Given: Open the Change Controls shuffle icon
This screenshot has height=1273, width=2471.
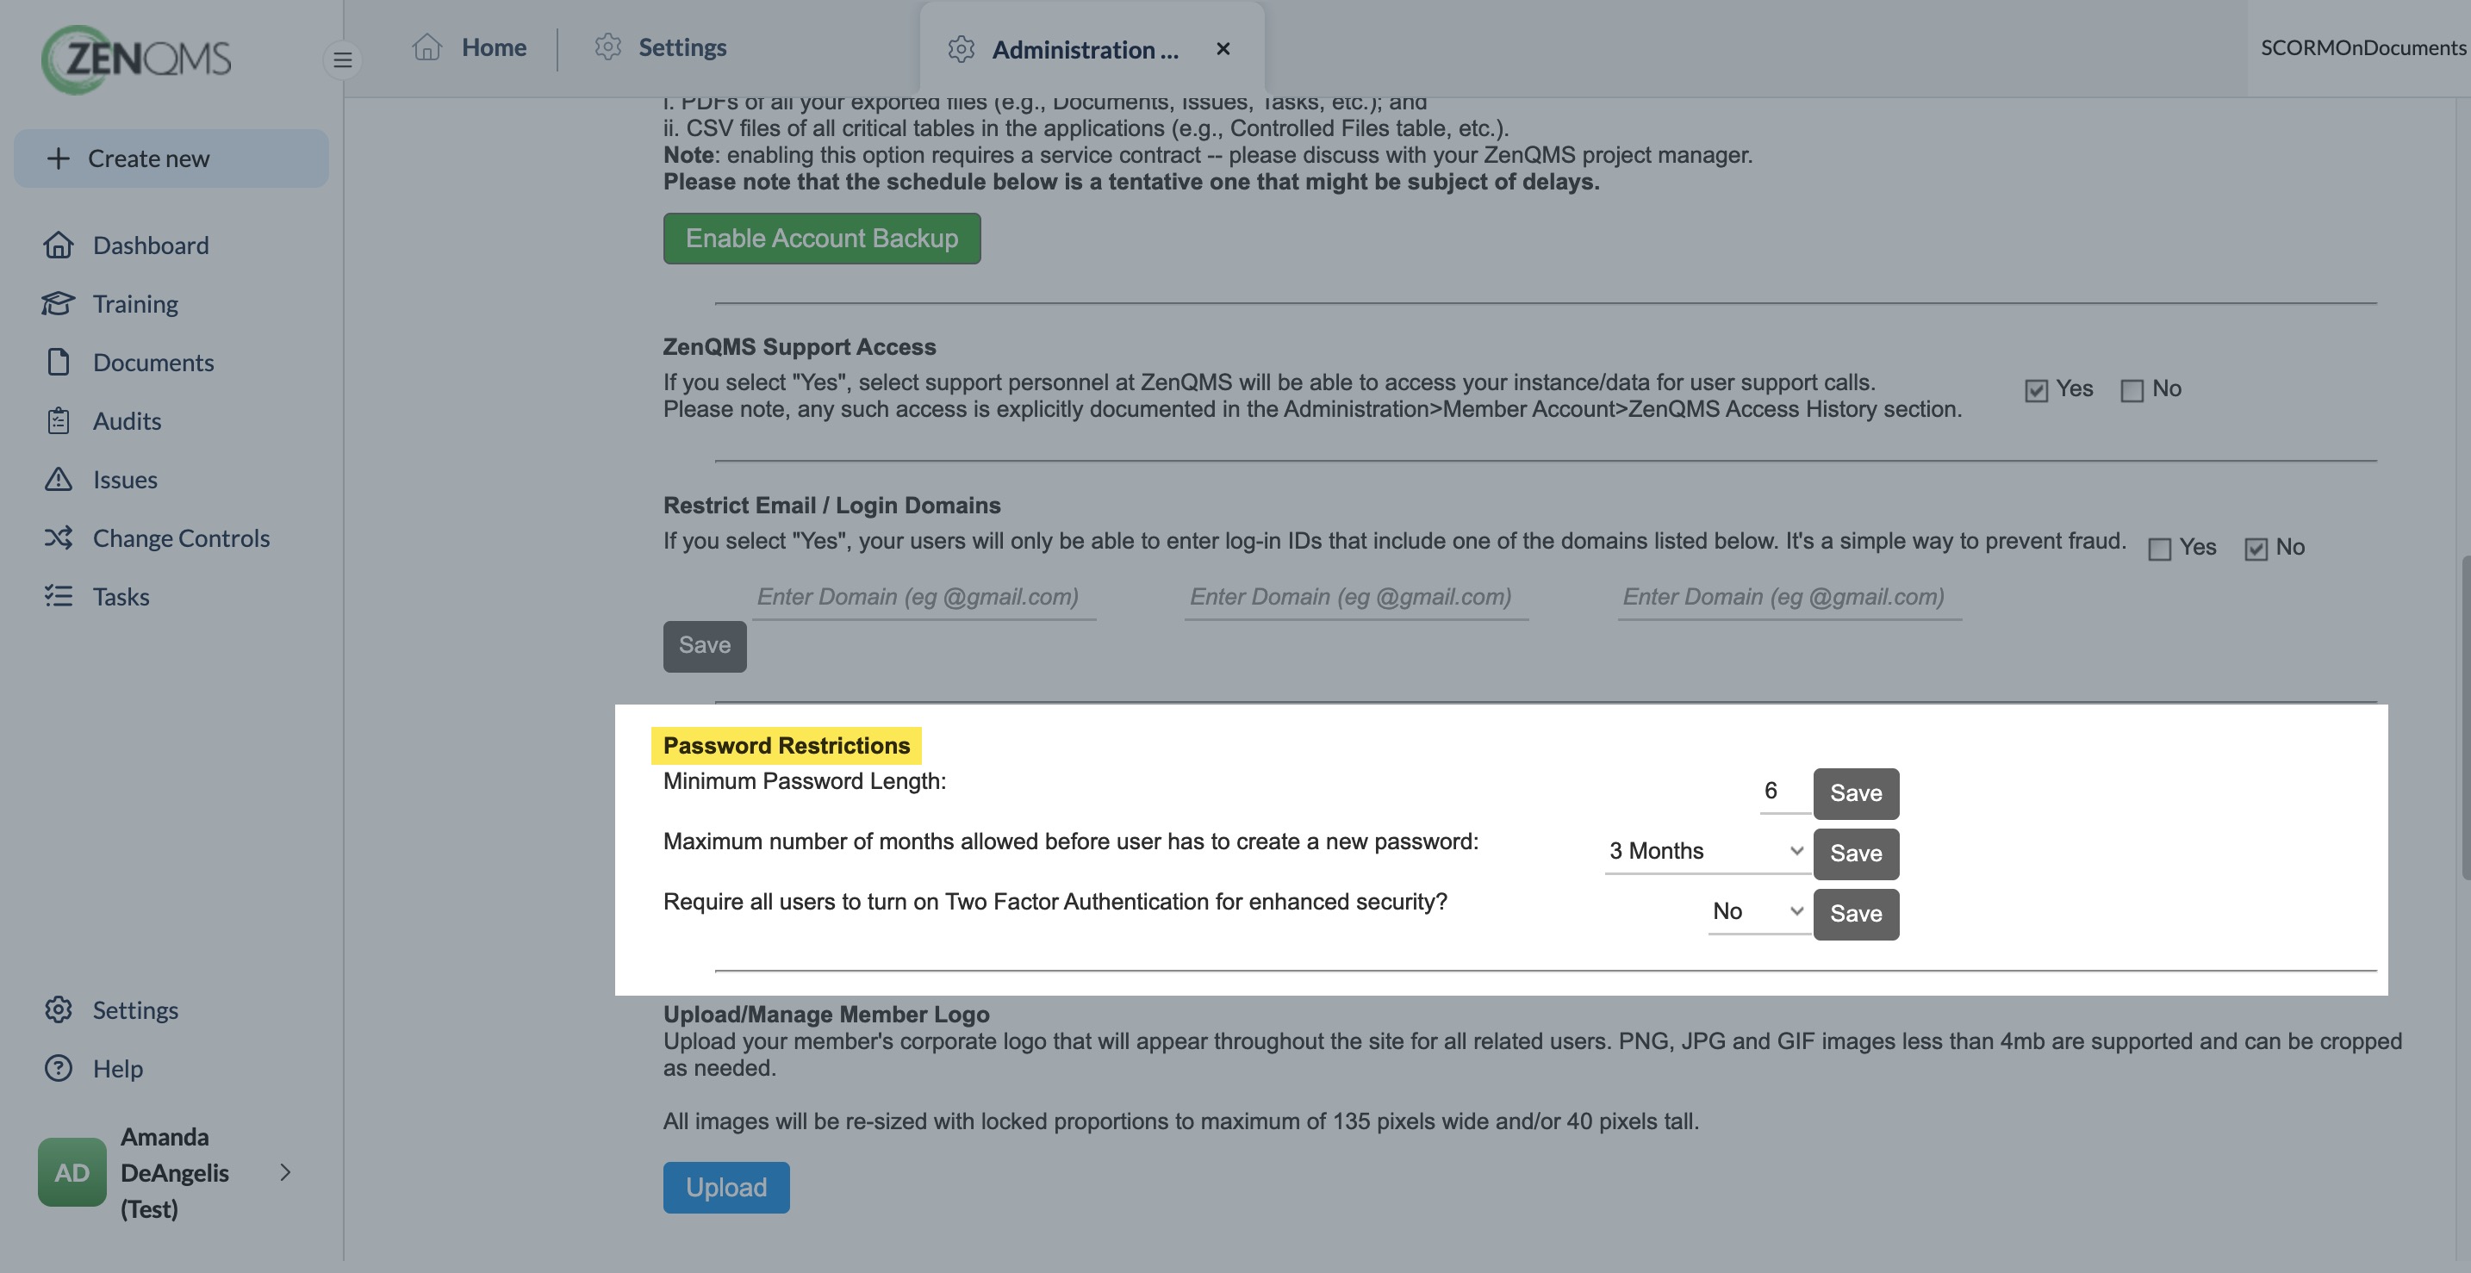Looking at the screenshot, I should pyautogui.click(x=59, y=537).
